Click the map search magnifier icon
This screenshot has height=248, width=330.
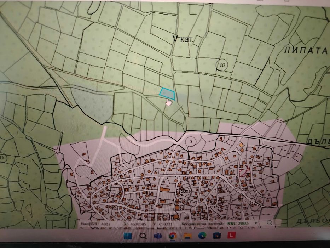click(x=269, y=222)
